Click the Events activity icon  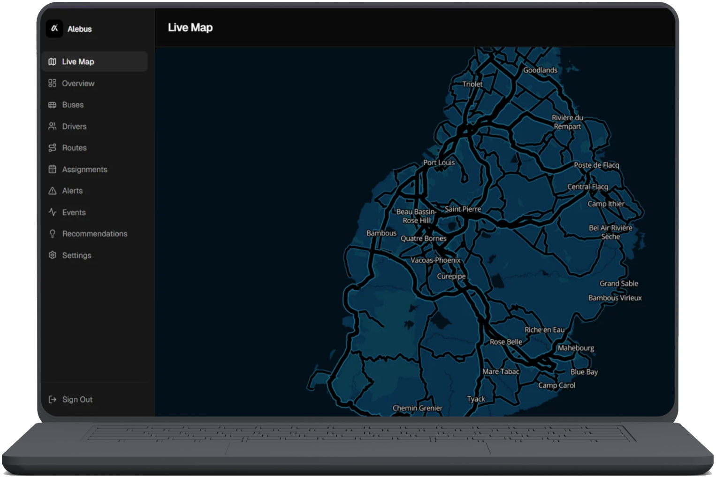click(52, 212)
